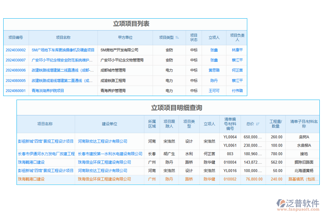The width and height of the screenshot is (323, 215).
Task: Click 珠海信业环保工程设计有限公司 in the detail table
Action: click(104, 162)
